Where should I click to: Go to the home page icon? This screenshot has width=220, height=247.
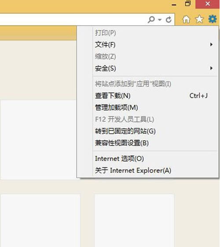186,19
